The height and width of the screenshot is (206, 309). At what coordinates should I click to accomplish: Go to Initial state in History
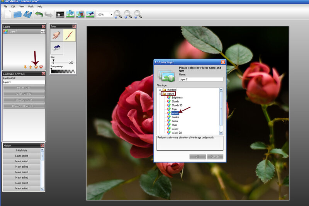click(22, 150)
